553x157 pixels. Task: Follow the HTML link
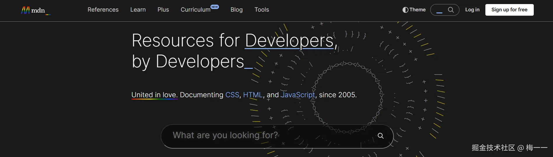tap(253, 95)
